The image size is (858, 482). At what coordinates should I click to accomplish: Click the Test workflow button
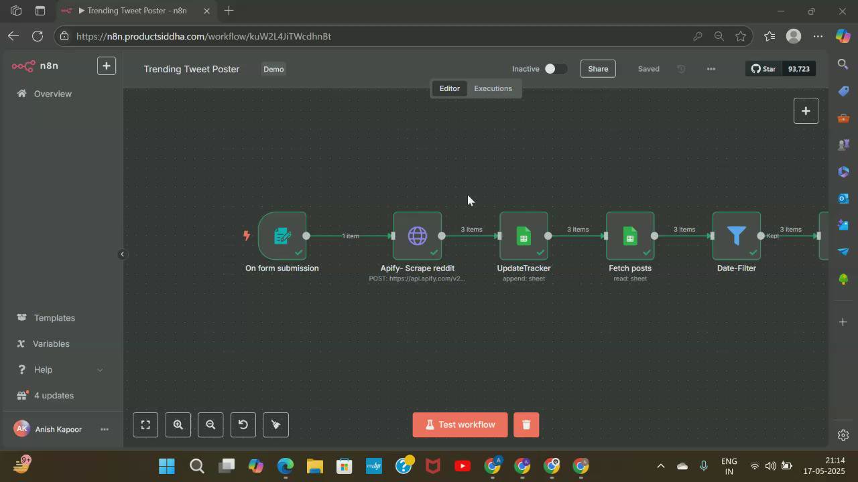460,425
